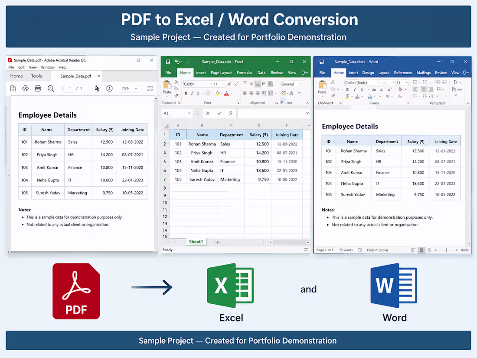The height and width of the screenshot is (358, 477).
Task: Click the File button in Word
Action: click(x=322, y=73)
